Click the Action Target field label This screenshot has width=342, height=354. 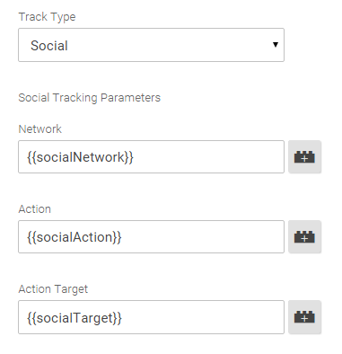53,289
